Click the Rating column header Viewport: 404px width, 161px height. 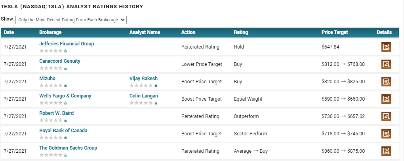pyautogui.click(x=241, y=32)
